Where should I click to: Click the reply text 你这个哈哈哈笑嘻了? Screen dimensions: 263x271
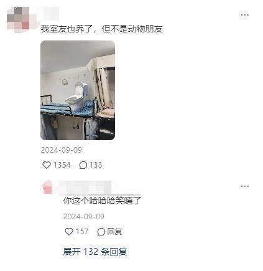102,201
